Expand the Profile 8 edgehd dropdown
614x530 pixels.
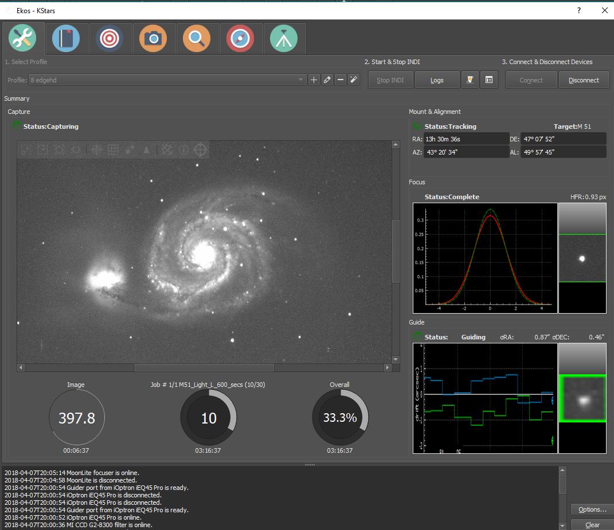pos(167,80)
